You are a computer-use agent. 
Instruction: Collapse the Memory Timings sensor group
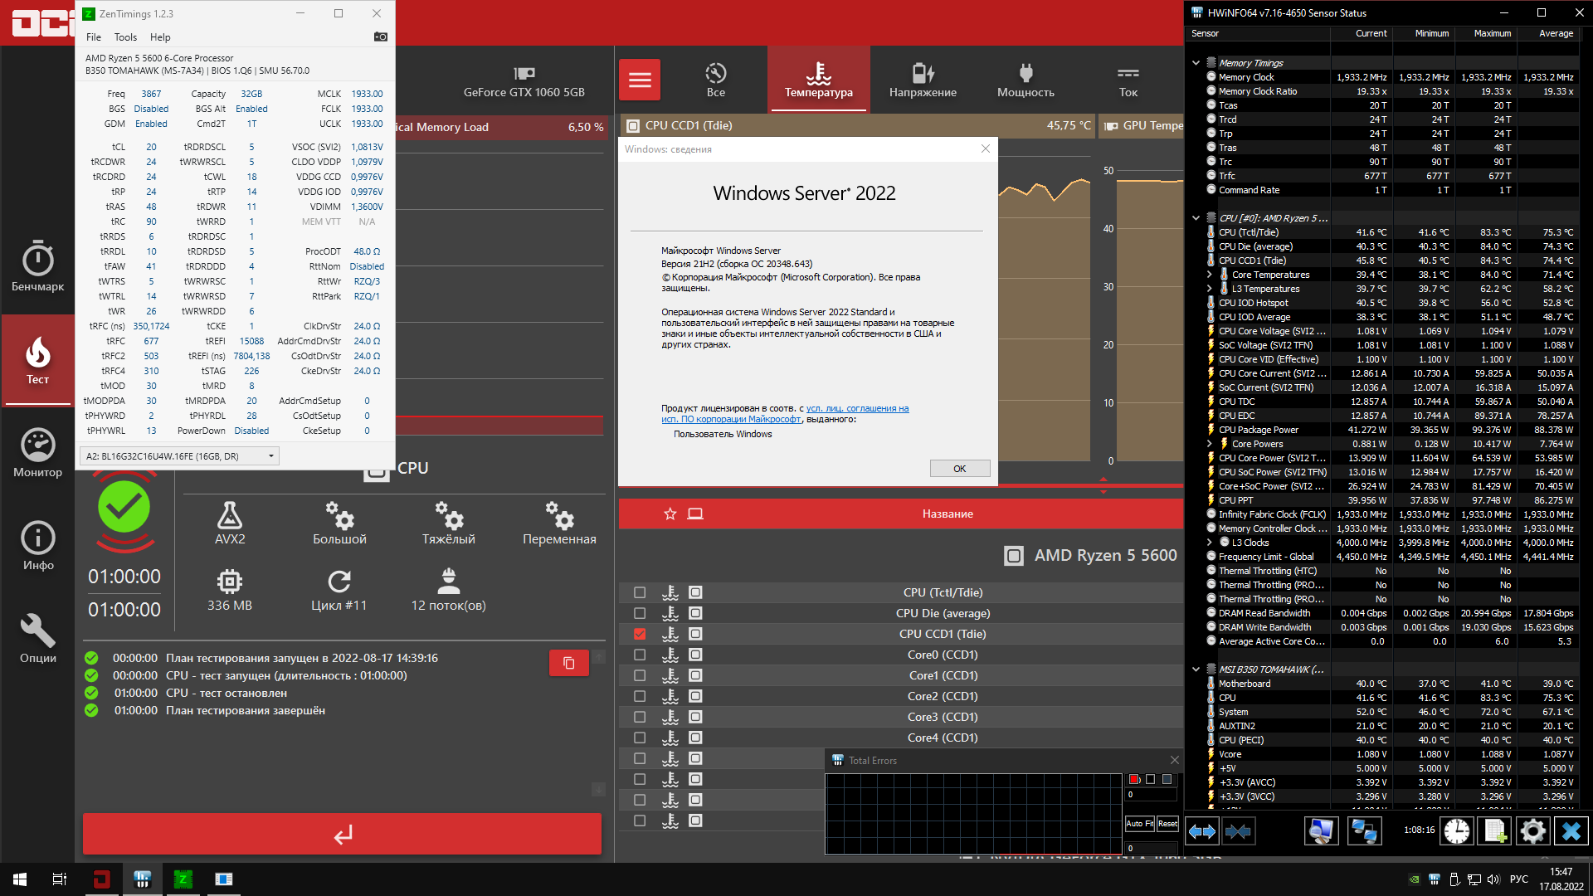click(1196, 63)
